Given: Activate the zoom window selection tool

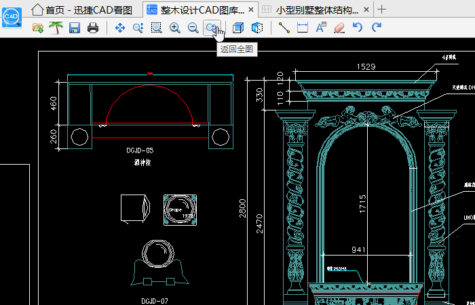Looking at the screenshot, I should [157, 28].
